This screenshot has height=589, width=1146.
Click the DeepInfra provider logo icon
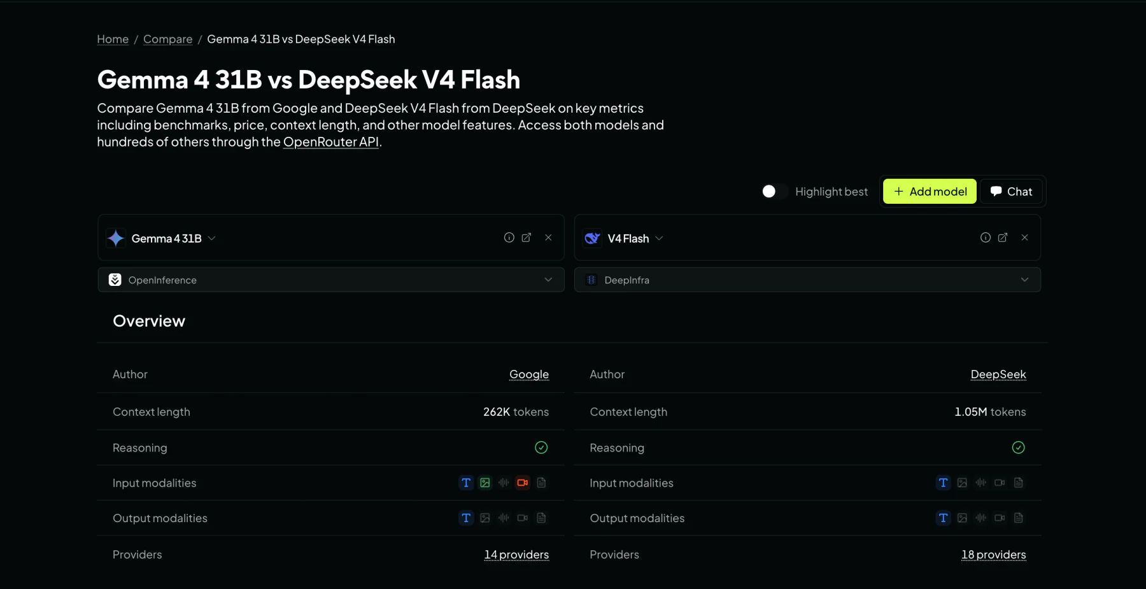point(591,280)
